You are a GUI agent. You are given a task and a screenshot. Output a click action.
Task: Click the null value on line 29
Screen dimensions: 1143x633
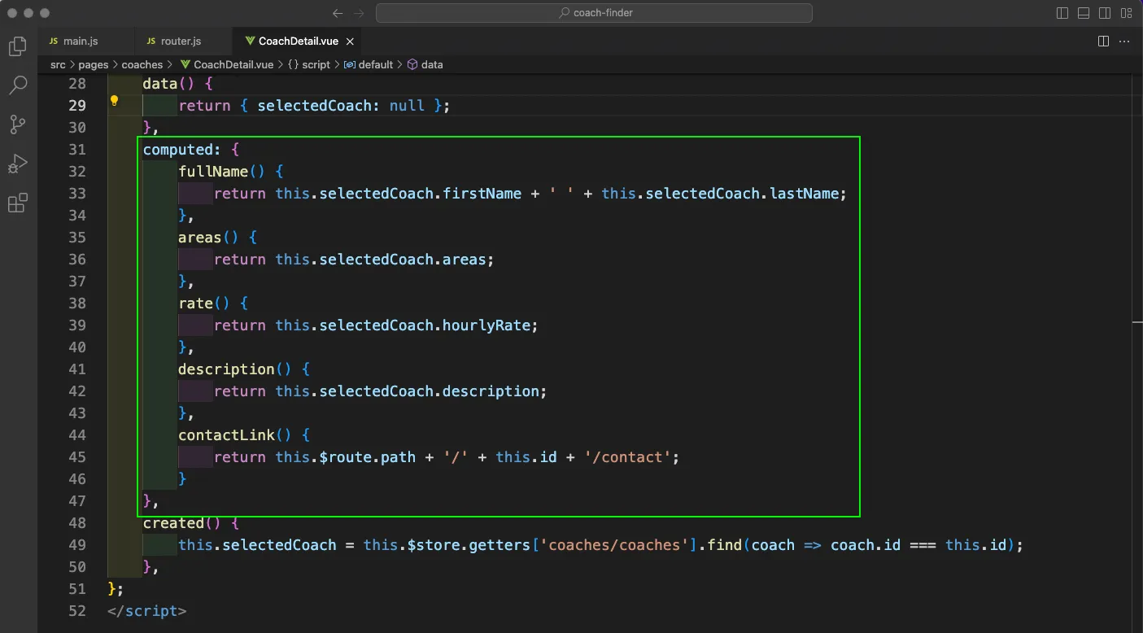[407, 106]
